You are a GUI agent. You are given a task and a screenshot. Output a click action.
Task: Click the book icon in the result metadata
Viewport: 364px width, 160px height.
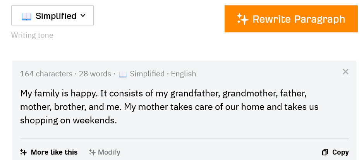[123, 74]
